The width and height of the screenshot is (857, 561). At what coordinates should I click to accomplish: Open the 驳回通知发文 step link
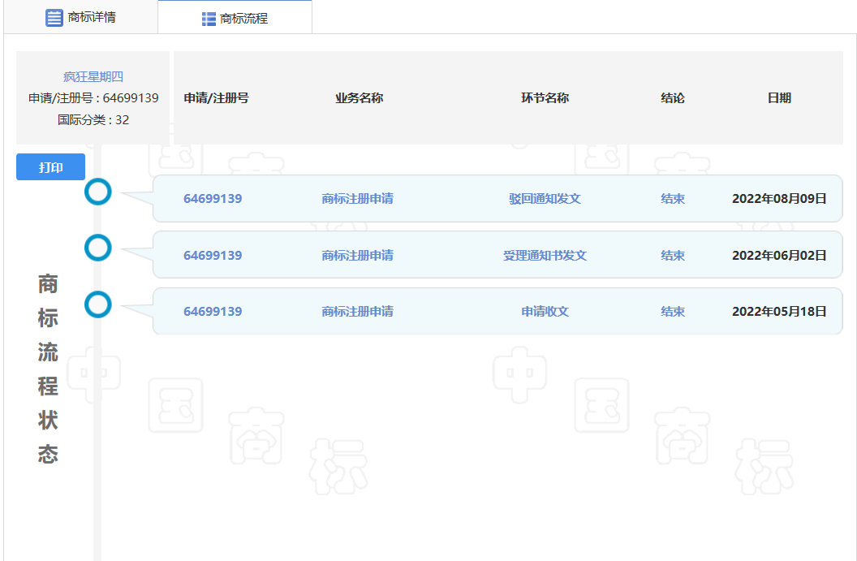(545, 198)
